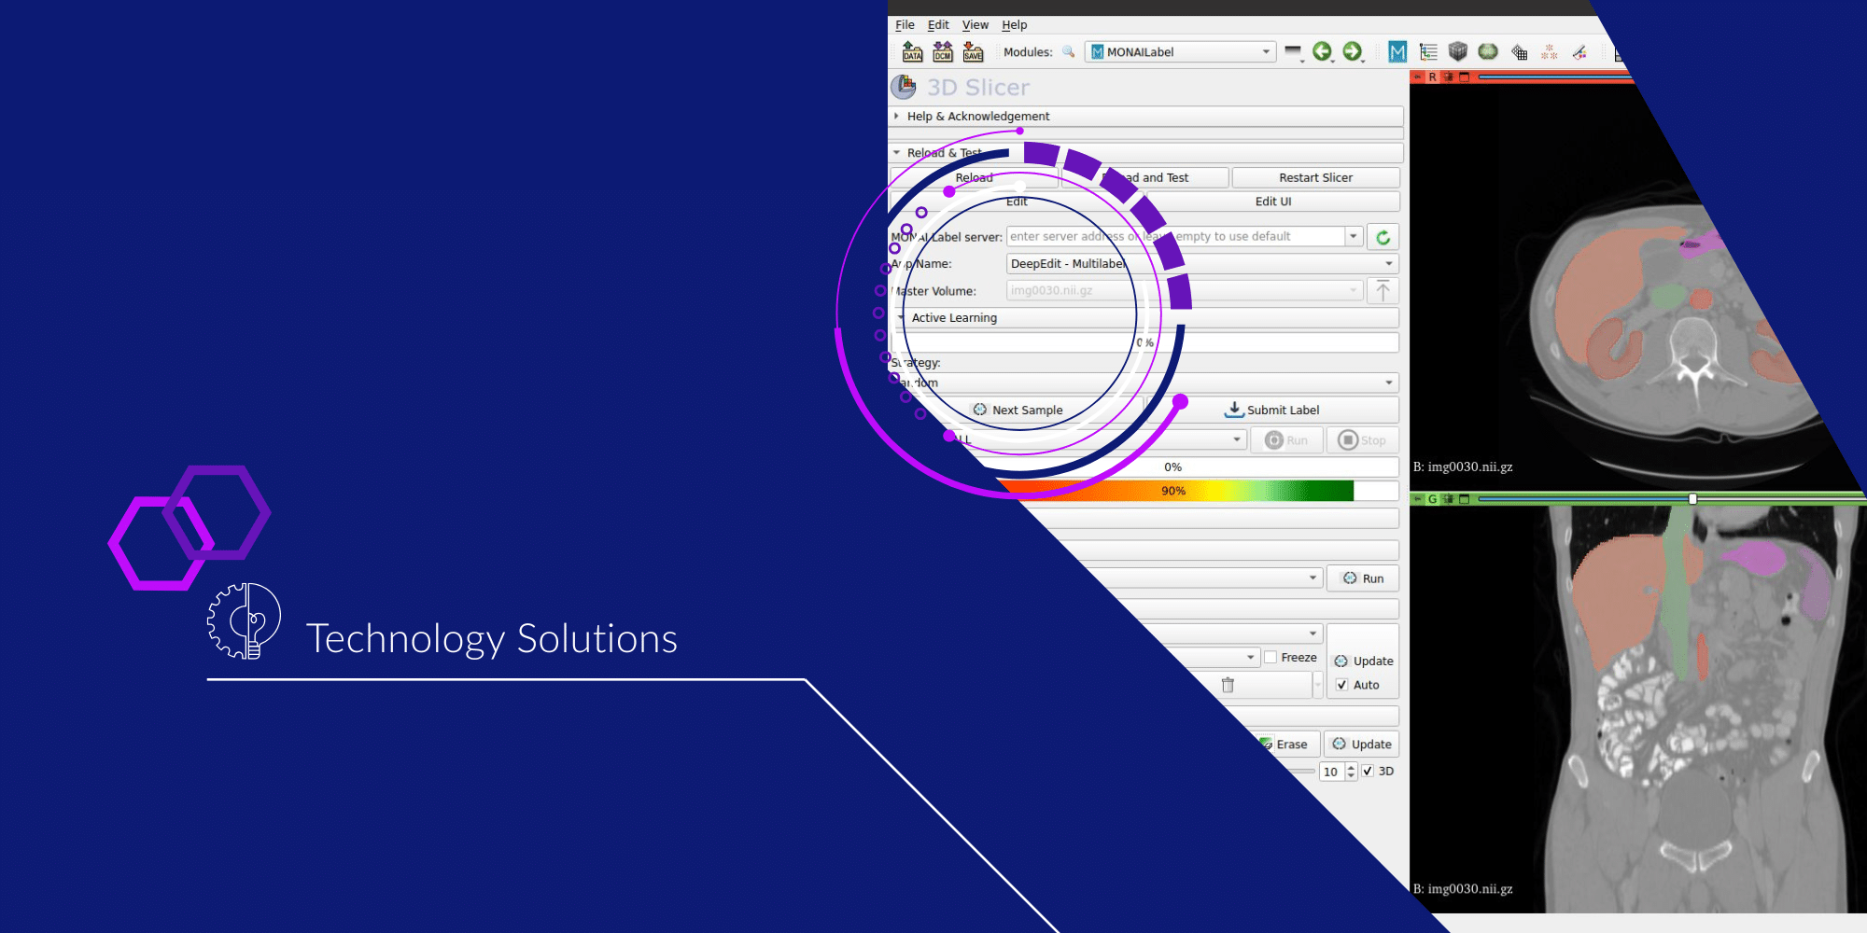Open the View menu
The image size is (1867, 933).
975,25
